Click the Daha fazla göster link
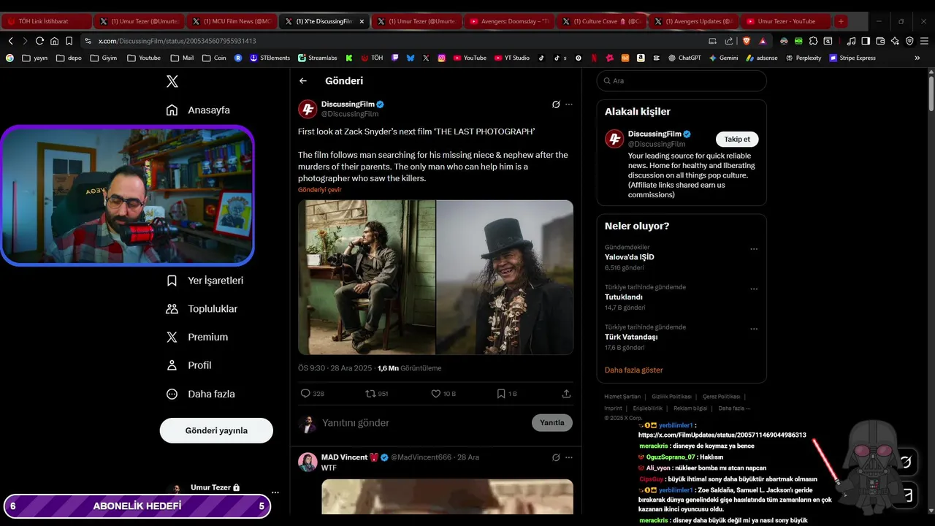 click(x=634, y=370)
